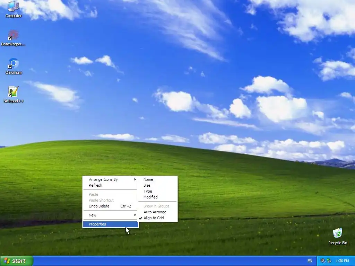Enable Auto Arrange option

click(x=158, y=212)
